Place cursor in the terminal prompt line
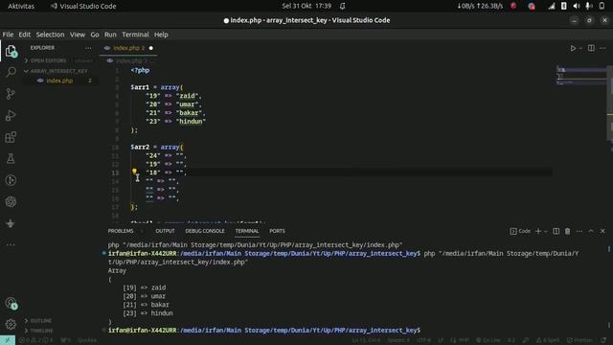Image resolution: width=613 pixels, height=345 pixels. 264,330
